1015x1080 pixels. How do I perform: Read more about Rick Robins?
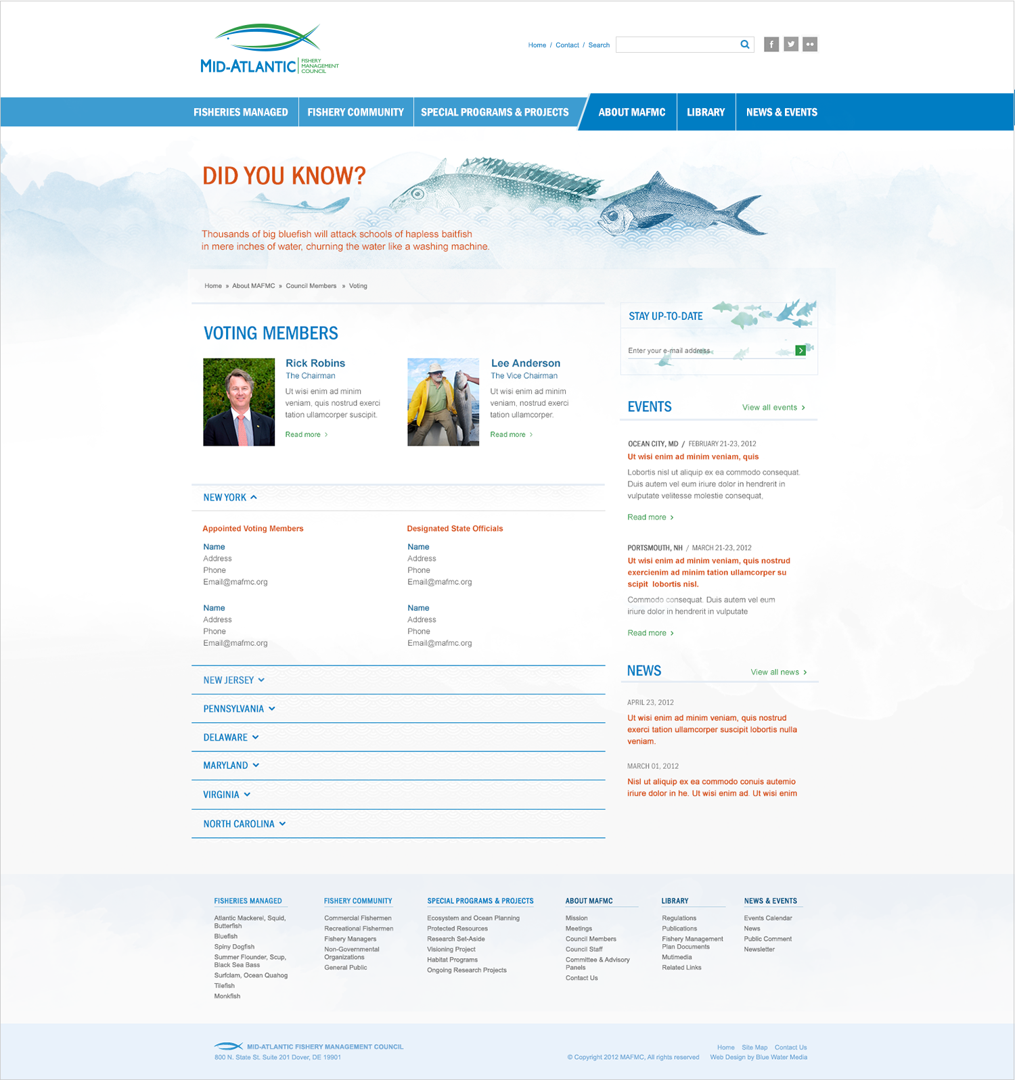tap(307, 434)
